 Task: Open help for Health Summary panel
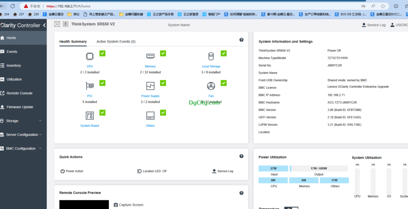click(x=241, y=40)
